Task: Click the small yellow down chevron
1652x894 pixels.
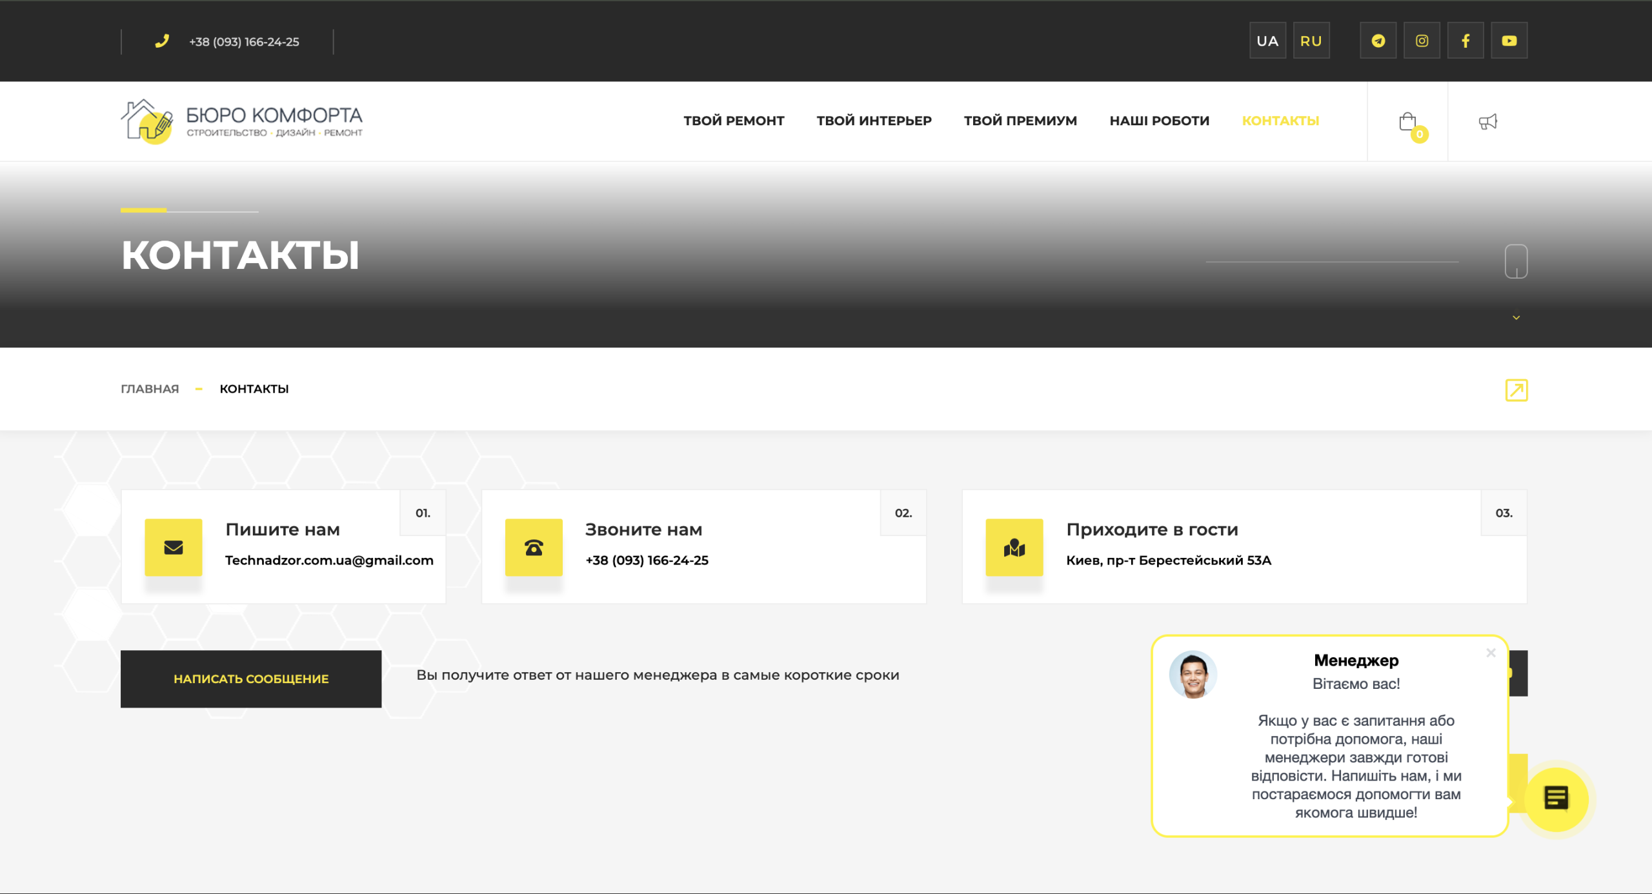Action: point(1516,317)
